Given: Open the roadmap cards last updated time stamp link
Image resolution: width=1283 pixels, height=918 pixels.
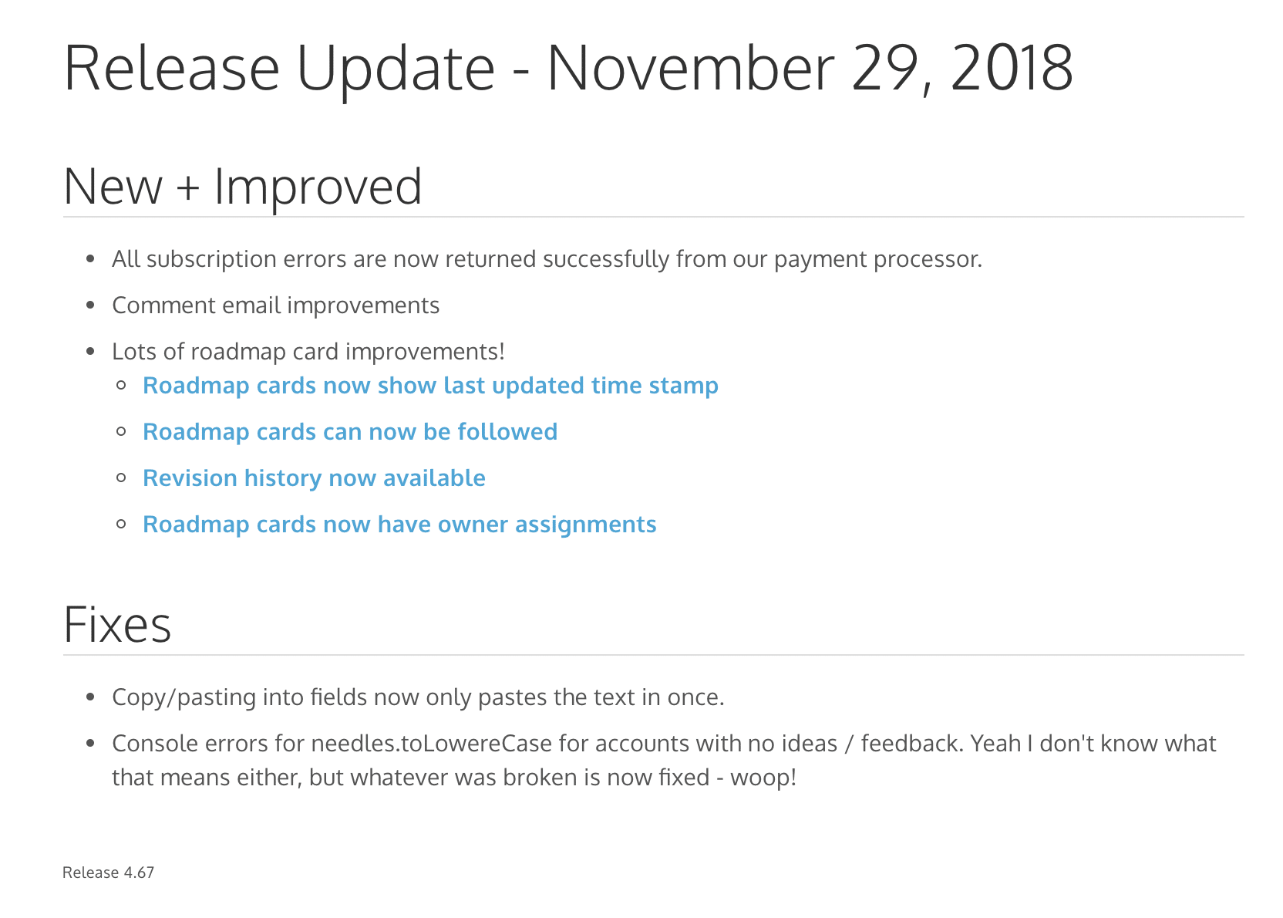Looking at the screenshot, I should coord(430,386).
